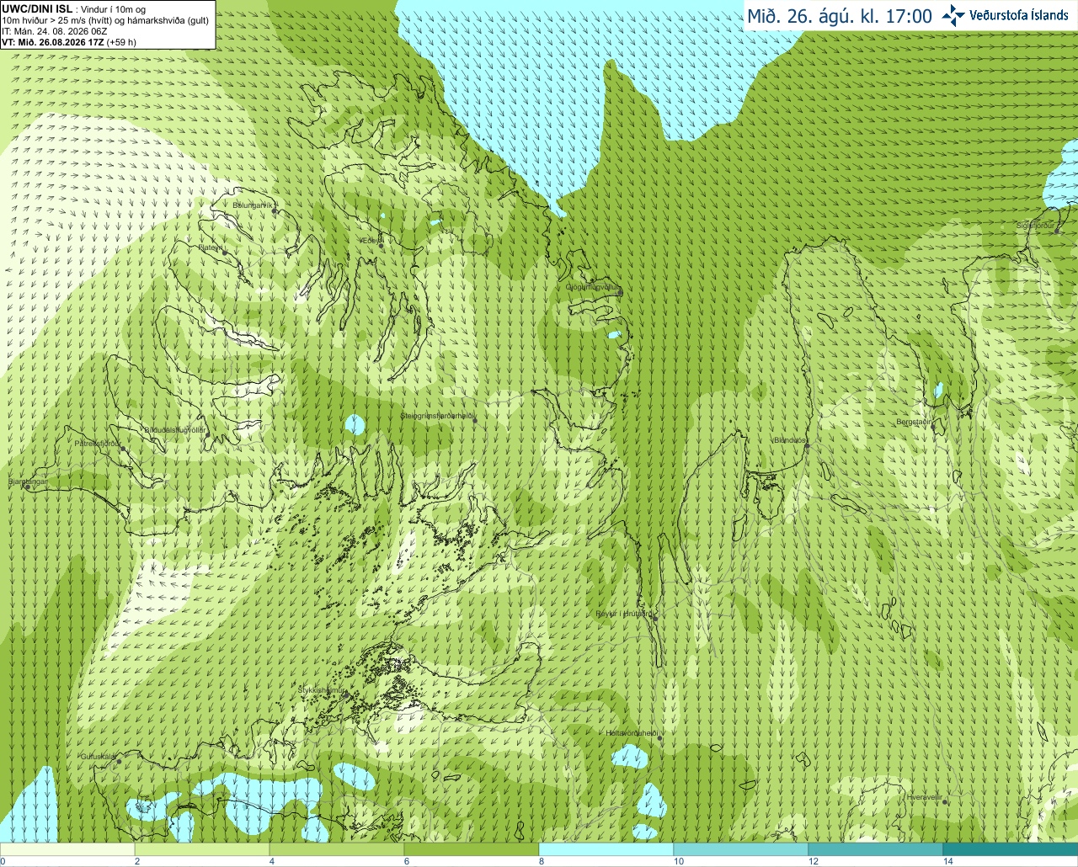Select the Hveravellir station dot
Image resolution: width=1078 pixels, height=867 pixels.
(x=945, y=803)
